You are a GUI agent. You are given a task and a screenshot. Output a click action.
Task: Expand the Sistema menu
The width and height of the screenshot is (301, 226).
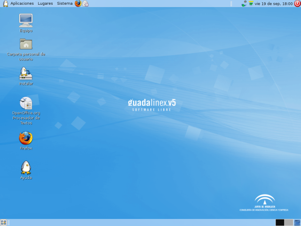(64, 3)
